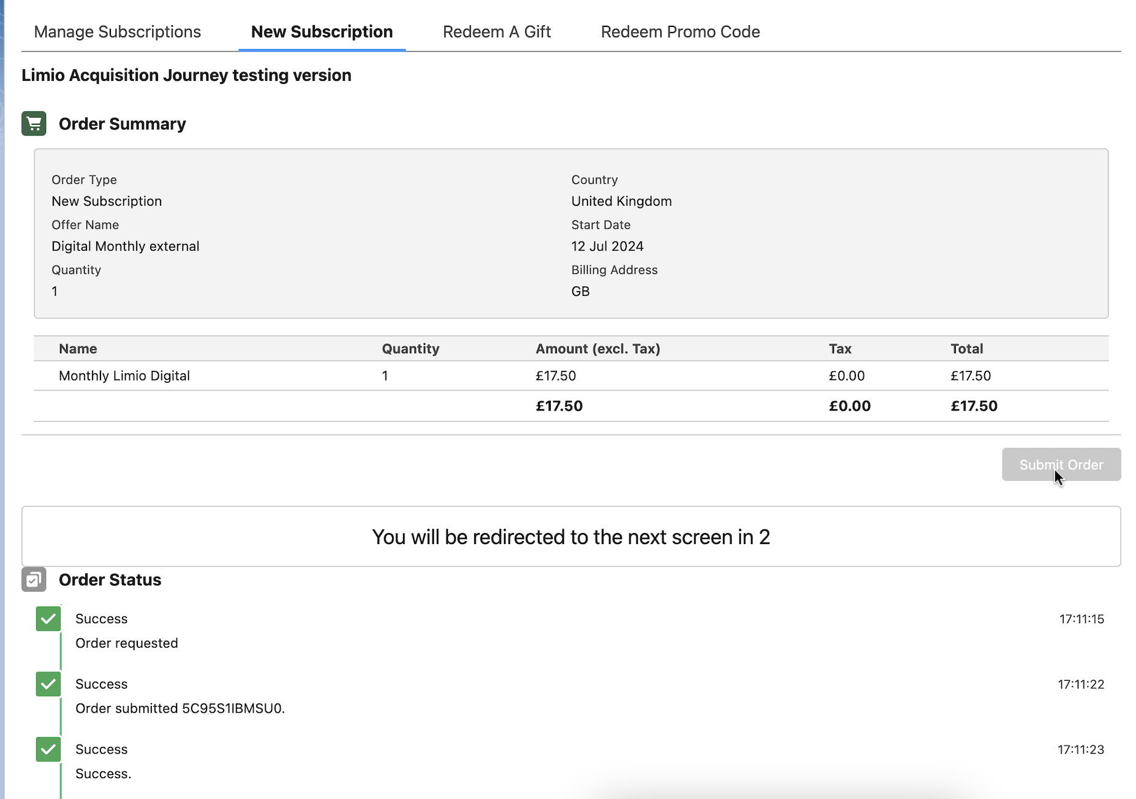Image resolution: width=1136 pixels, height=799 pixels.
Task: Click the final Success. message text
Action: (104, 773)
